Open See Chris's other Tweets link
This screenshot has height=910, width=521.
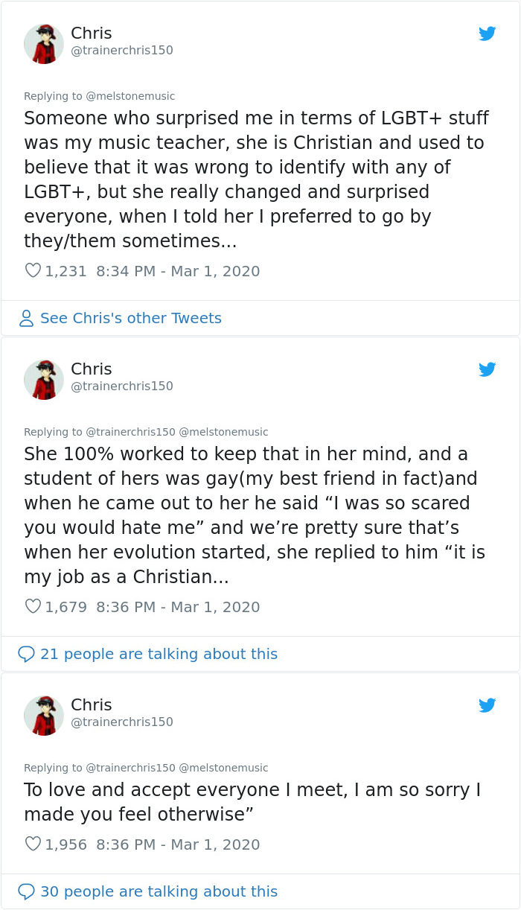pos(132,318)
